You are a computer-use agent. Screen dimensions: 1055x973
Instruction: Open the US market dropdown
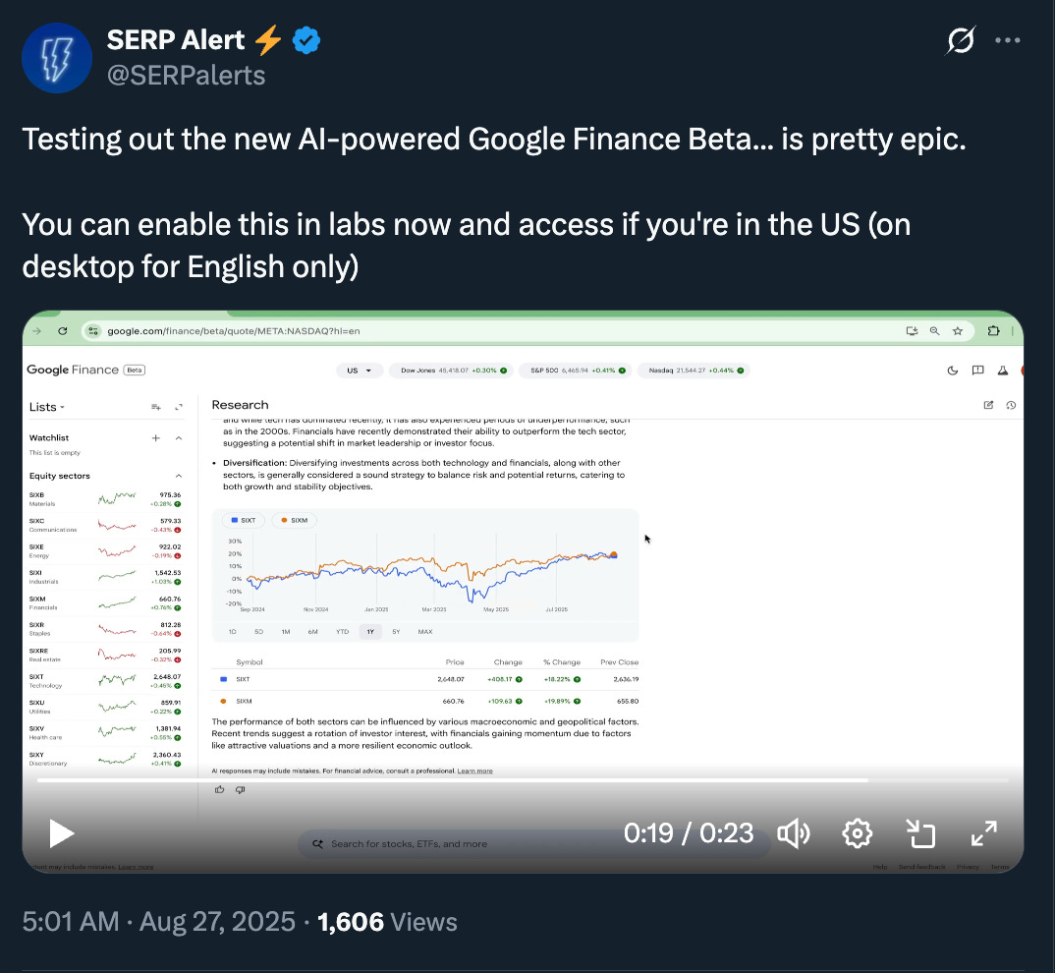click(x=360, y=371)
